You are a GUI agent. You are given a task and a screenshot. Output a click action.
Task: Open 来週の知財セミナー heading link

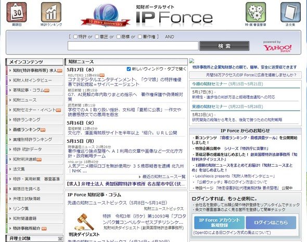(x=227, y=107)
